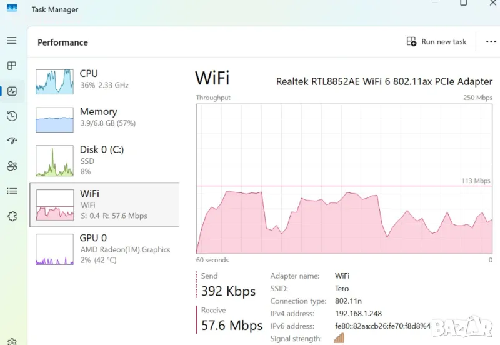Select the Memory performance entry

click(104, 117)
